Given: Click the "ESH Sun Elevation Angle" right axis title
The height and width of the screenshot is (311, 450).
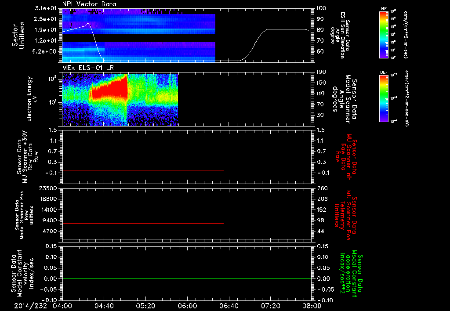Looking at the screenshot, I should tap(341, 35).
